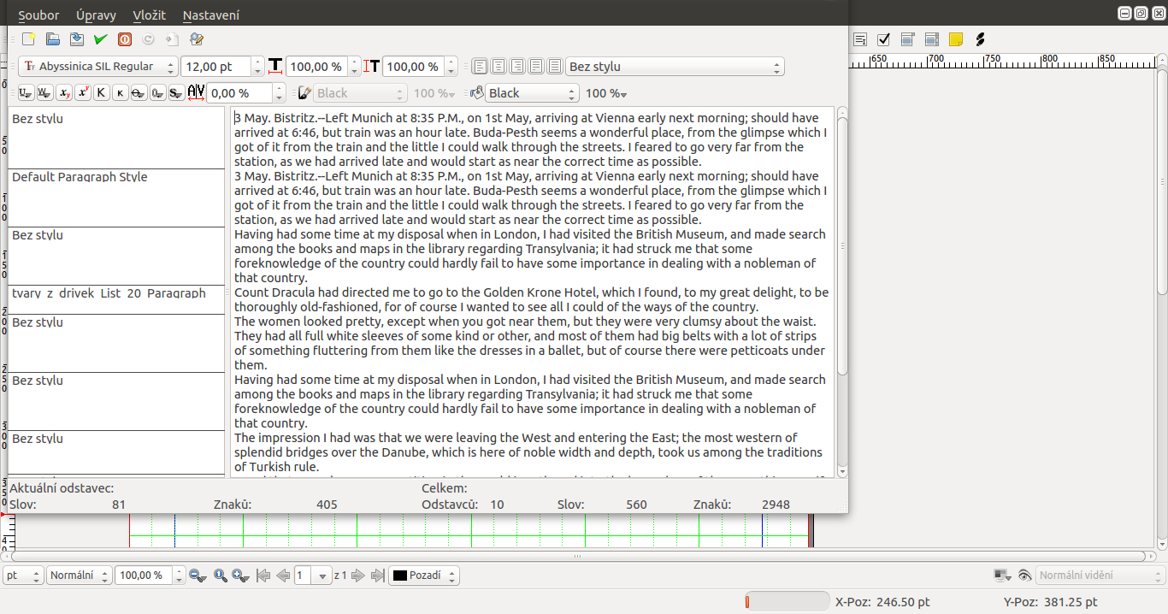This screenshot has width=1168, height=614.
Task: Toggle the Shadow text effect
Action: pos(176,92)
